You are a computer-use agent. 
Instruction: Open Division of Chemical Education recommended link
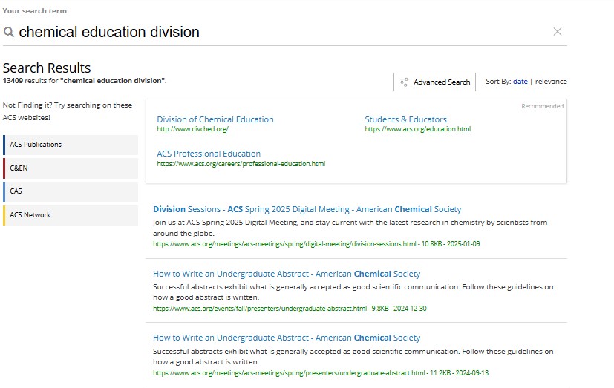point(215,119)
